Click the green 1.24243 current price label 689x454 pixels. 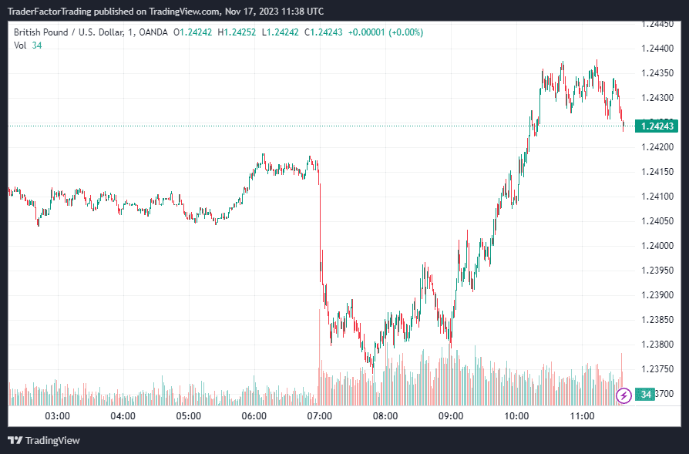click(657, 126)
